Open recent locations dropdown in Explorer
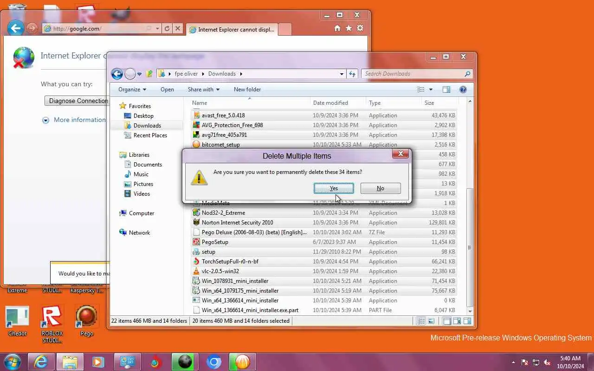This screenshot has width=594, height=371. point(139,74)
